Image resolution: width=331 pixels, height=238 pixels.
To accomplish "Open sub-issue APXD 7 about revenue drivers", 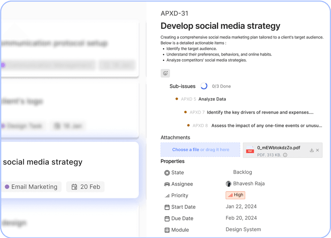I will click(x=260, y=113).
